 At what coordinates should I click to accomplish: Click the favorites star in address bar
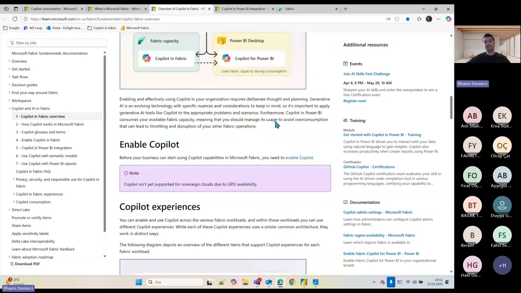click(407, 19)
